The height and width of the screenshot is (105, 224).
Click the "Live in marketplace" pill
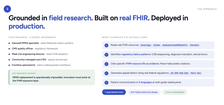click(x=175, y=92)
